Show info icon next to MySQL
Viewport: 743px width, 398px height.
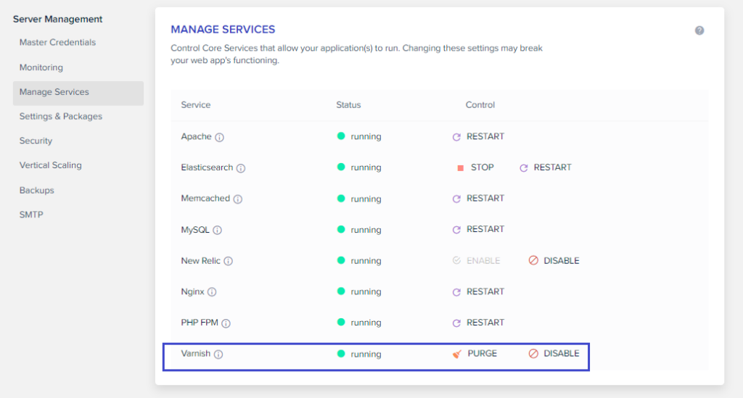click(x=217, y=230)
